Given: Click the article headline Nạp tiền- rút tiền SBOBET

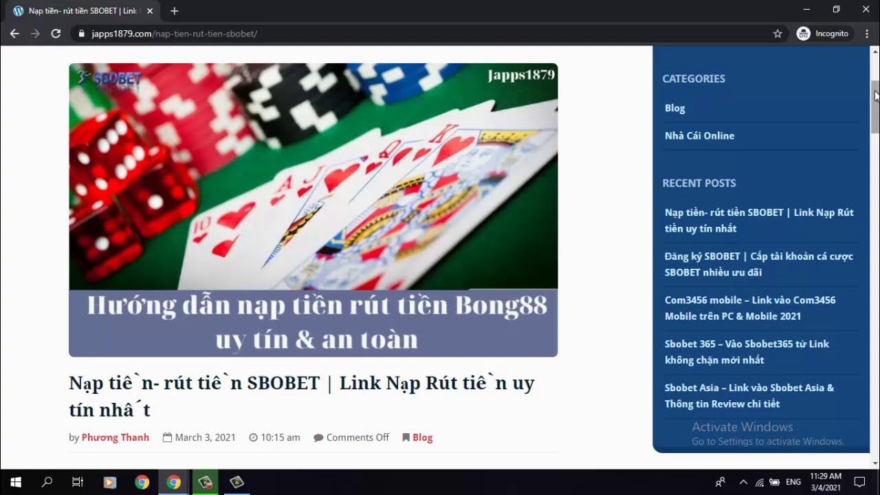Looking at the screenshot, I should 302,396.
